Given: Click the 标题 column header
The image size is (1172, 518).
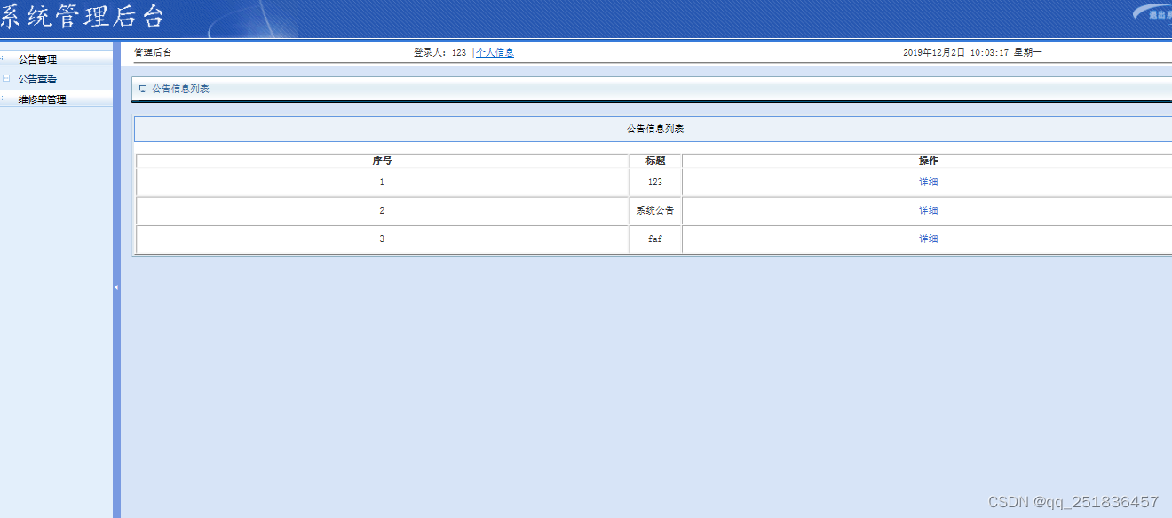Looking at the screenshot, I should (x=654, y=161).
